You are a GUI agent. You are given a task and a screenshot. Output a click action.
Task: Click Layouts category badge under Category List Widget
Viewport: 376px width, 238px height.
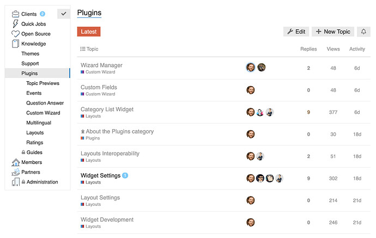click(x=91, y=116)
